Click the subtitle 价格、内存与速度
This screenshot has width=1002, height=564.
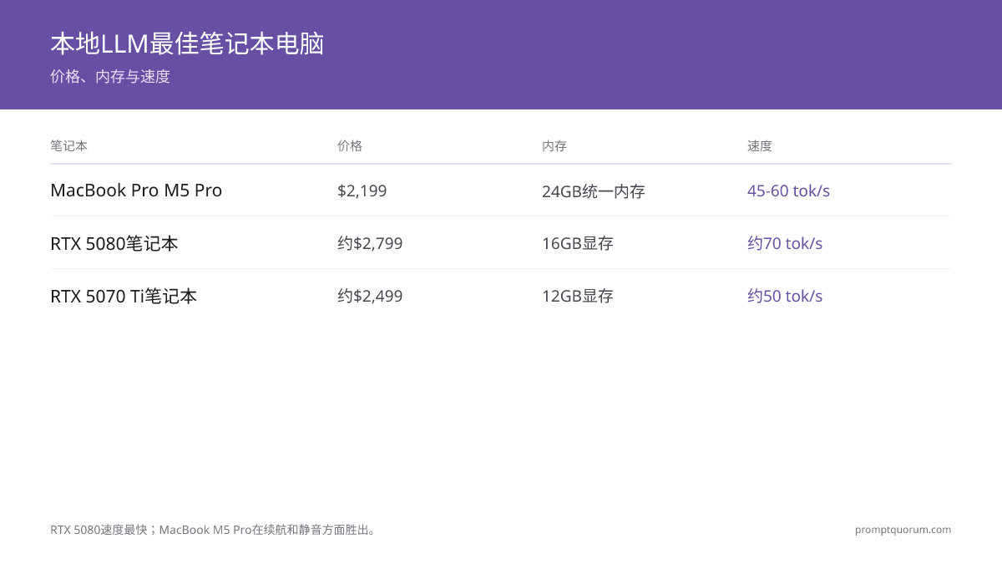pos(110,77)
